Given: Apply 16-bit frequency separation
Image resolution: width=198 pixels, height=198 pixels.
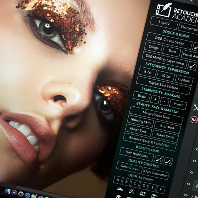Looking at the screenshot, I should tap(164, 76).
